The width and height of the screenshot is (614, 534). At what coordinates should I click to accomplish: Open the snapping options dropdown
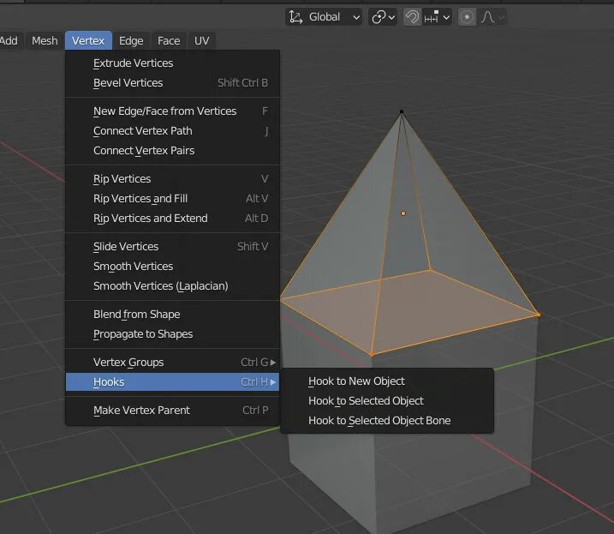[438, 17]
